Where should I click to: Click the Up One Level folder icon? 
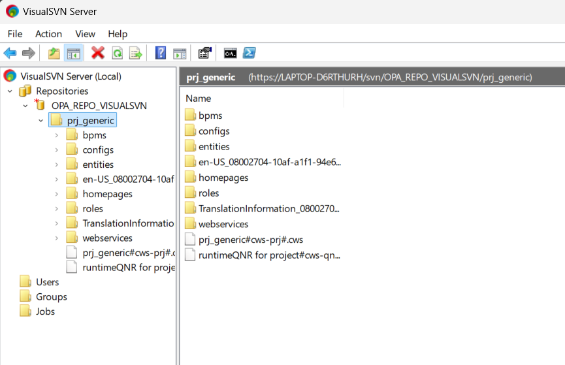(x=54, y=54)
